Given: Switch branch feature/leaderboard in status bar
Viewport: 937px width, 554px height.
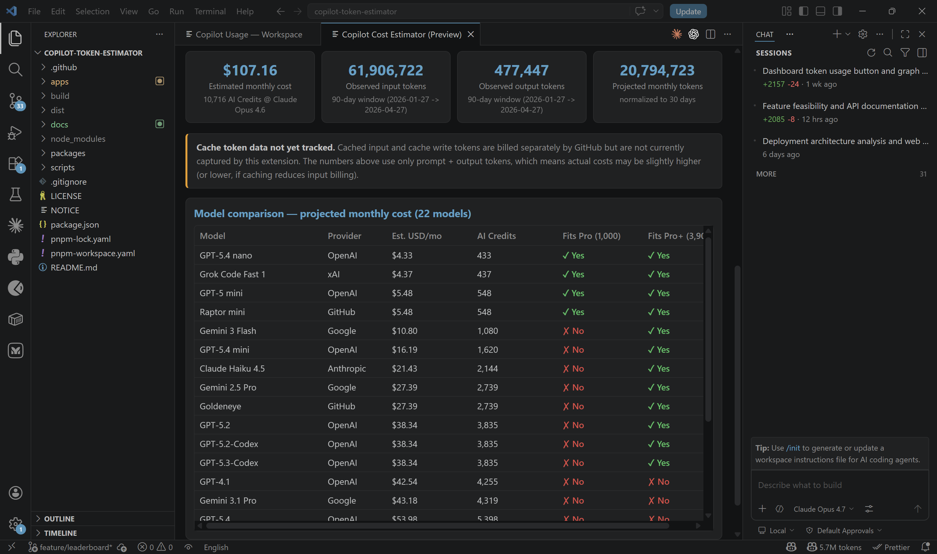Looking at the screenshot, I should tap(71, 547).
